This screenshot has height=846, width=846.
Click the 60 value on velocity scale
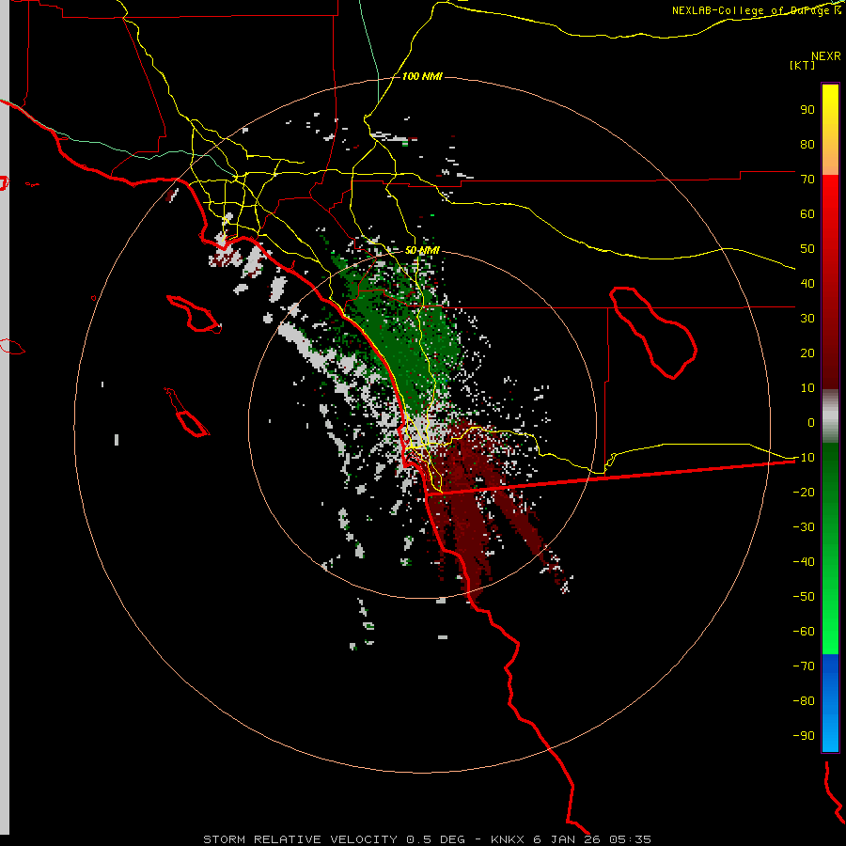click(x=807, y=213)
